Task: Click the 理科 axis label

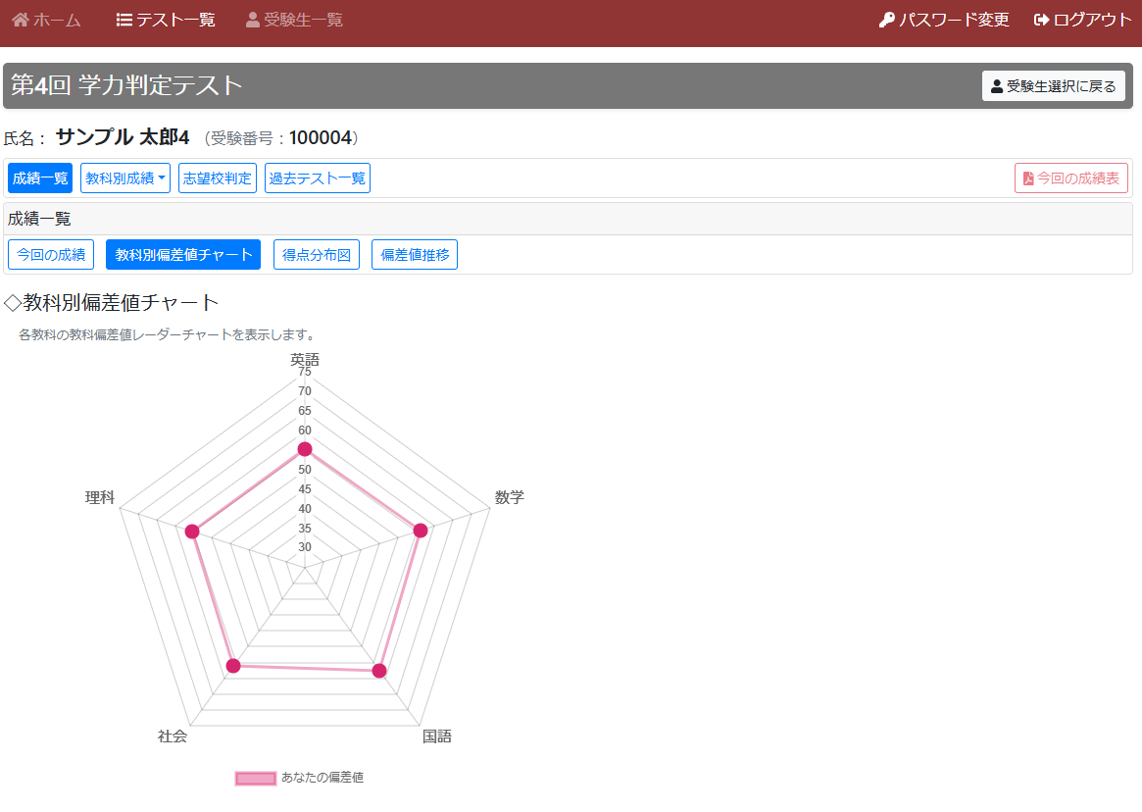Action: [100, 497]
